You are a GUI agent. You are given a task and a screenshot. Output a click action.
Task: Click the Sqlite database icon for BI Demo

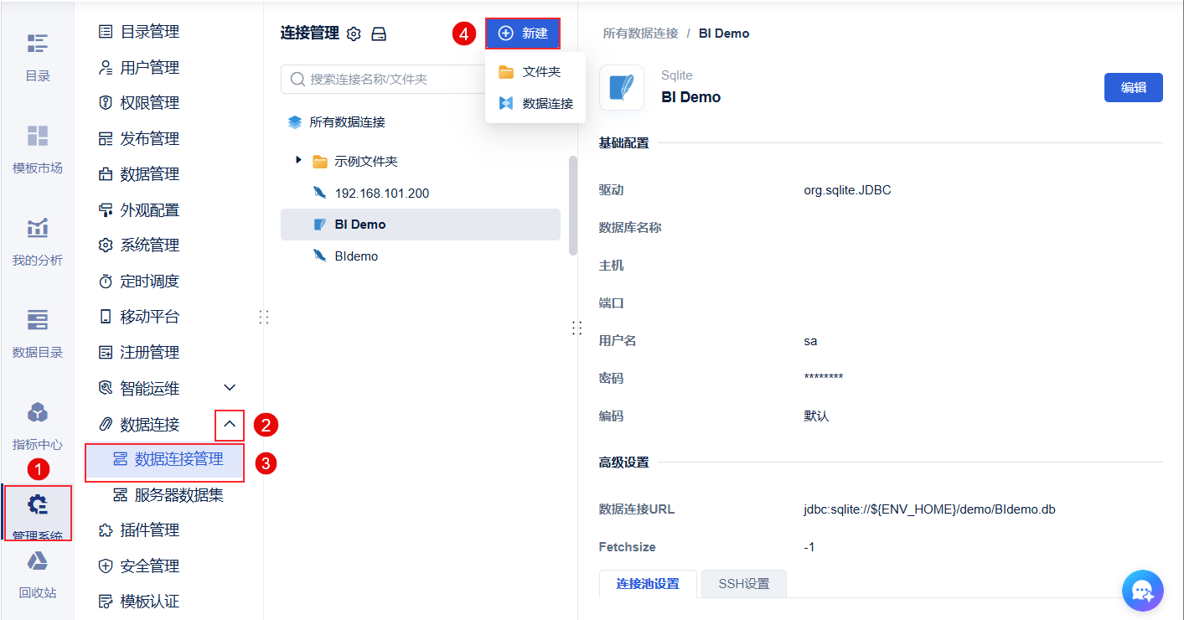pos(622,87)
